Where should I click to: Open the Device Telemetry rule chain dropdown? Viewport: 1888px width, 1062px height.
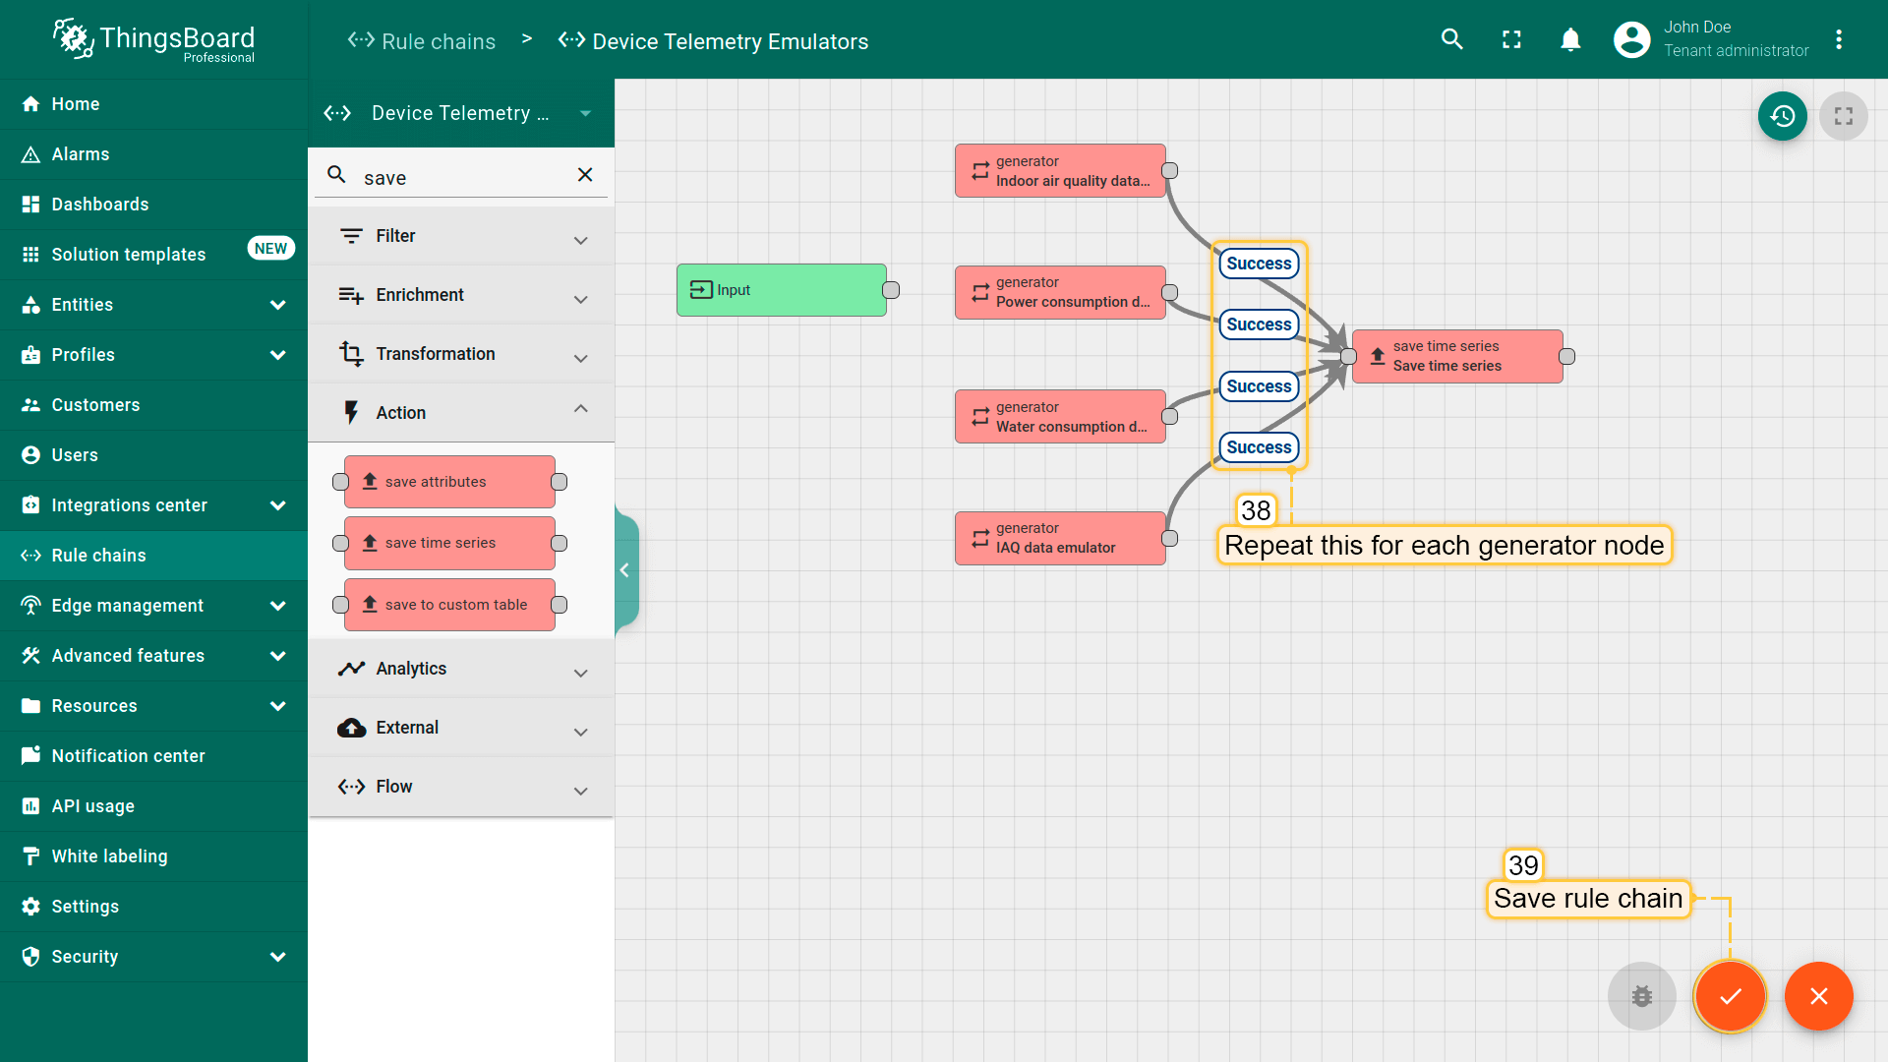pyautogui.click(x=586, y=113)
